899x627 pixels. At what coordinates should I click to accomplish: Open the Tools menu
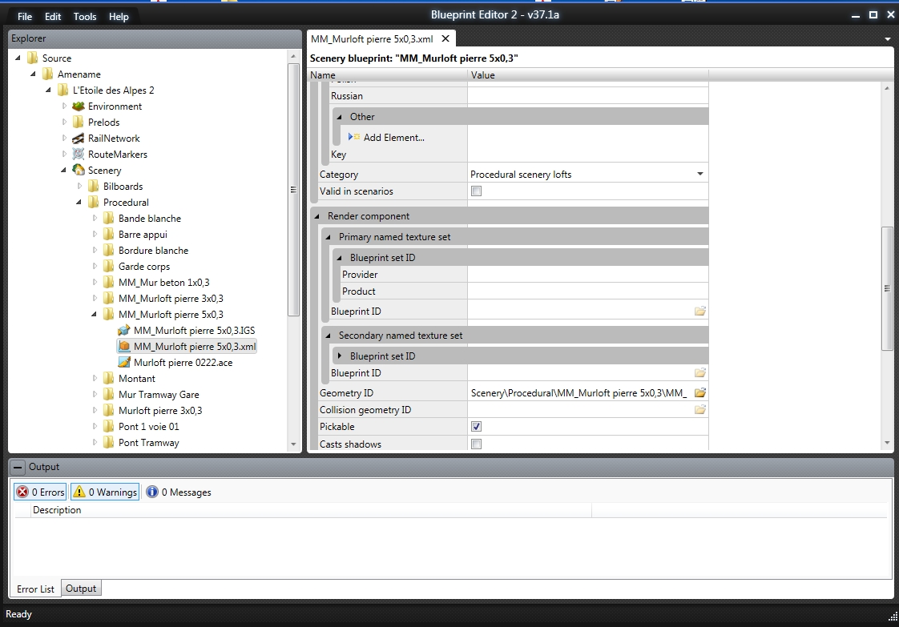[85, 17]
